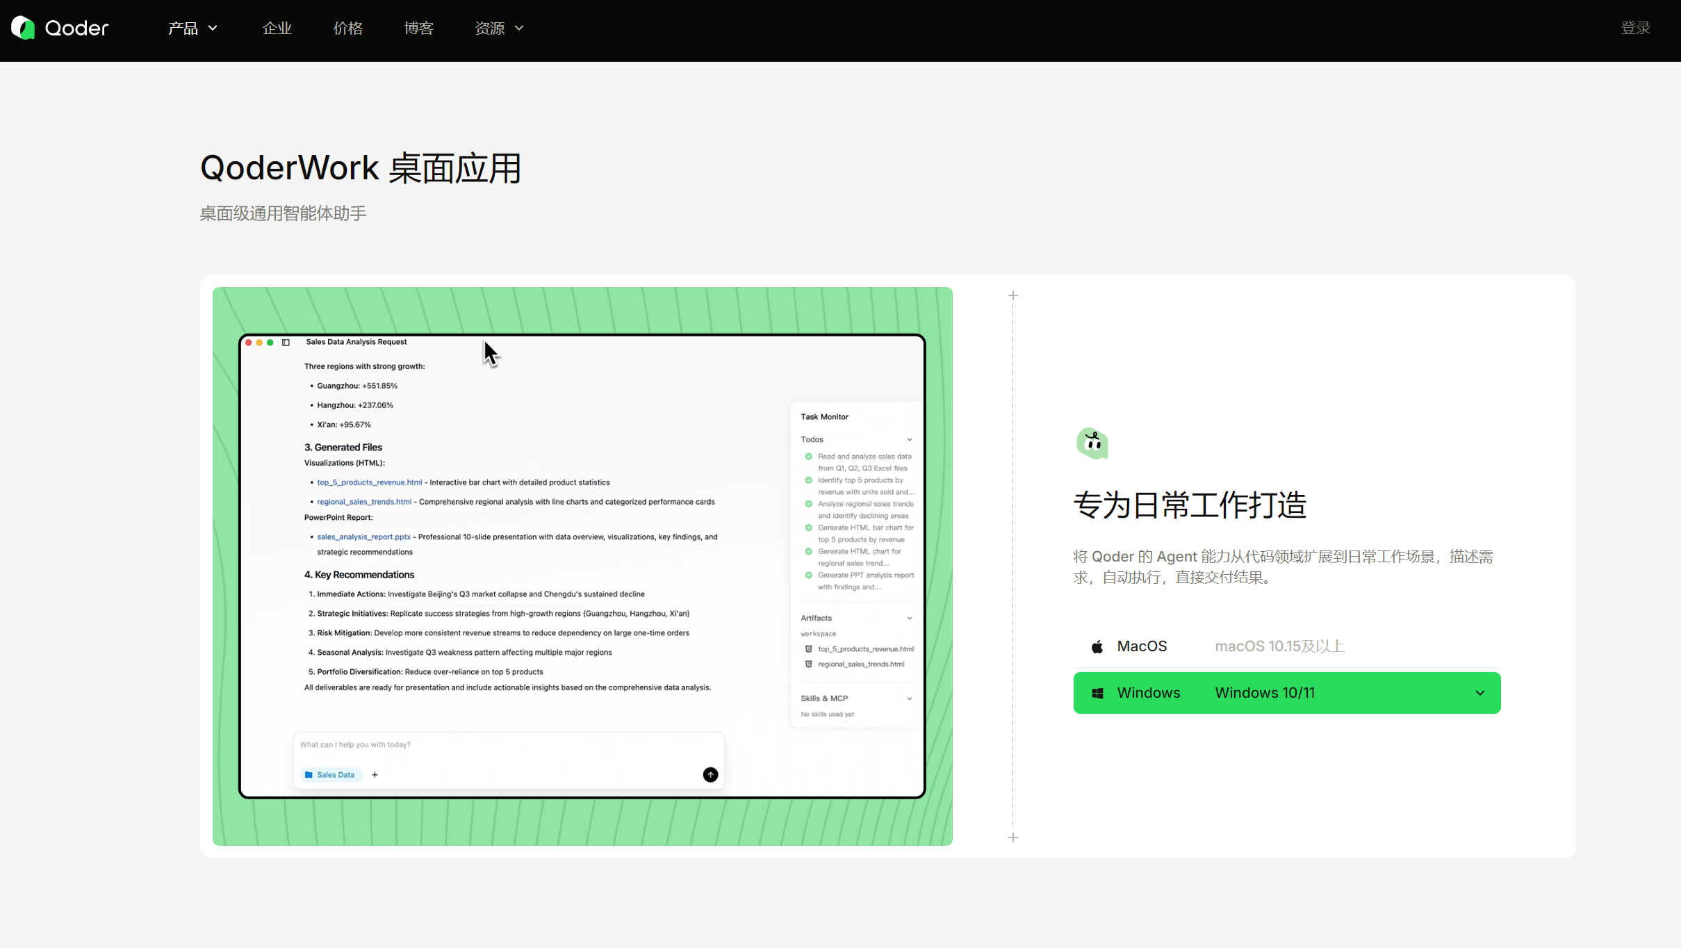Switch to the 博客 page
The width and height of the screenshot is (1681, 948).
(x=418, y=28)
